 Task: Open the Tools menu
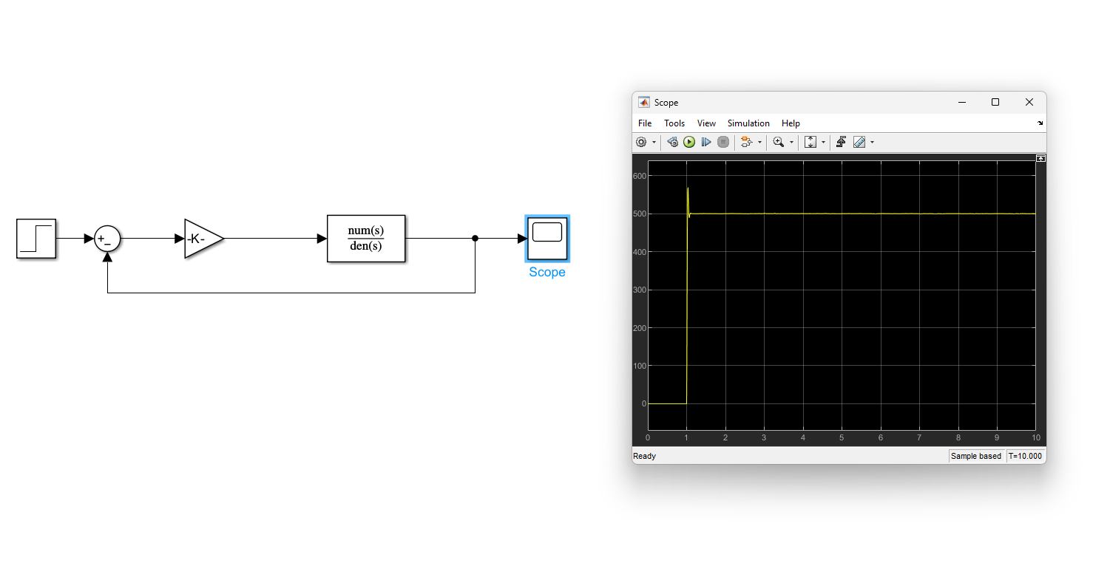(674, 123)
